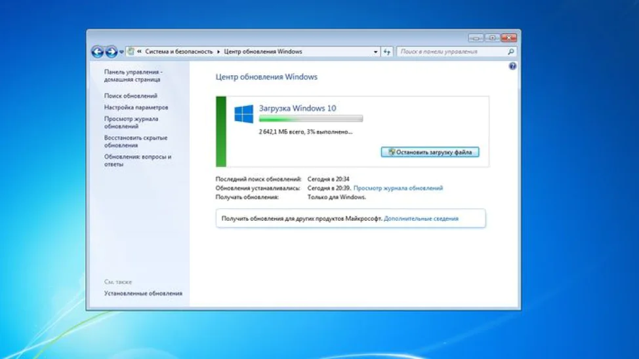Viewport: 639px width, 359px height.
Task: Expand the address bar chevron before Система и безопасность
Action: click(139, 52)
